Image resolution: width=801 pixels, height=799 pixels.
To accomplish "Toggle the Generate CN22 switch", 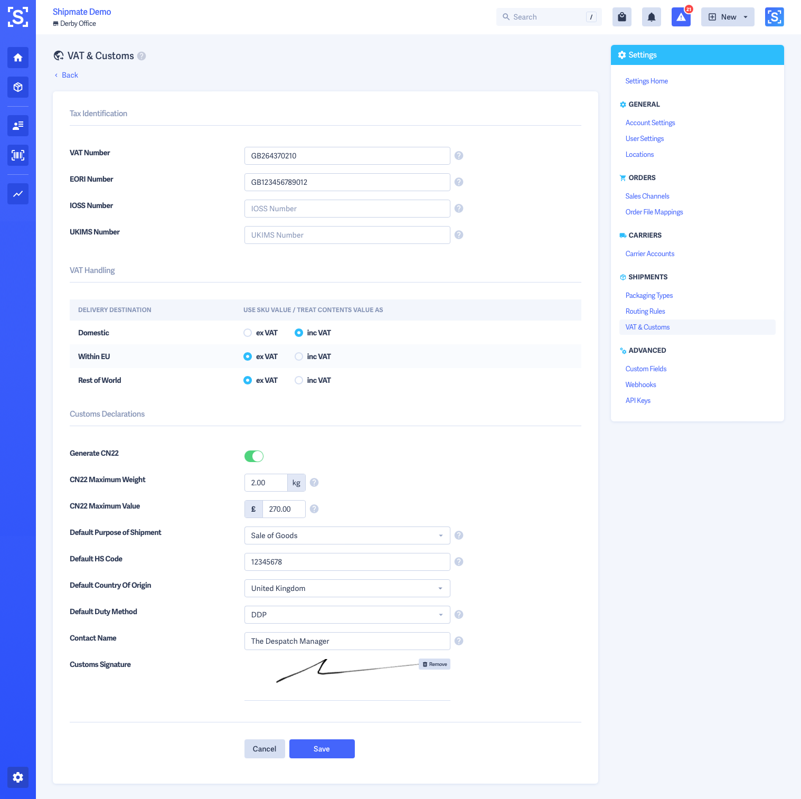I will (x=254, y=456).
